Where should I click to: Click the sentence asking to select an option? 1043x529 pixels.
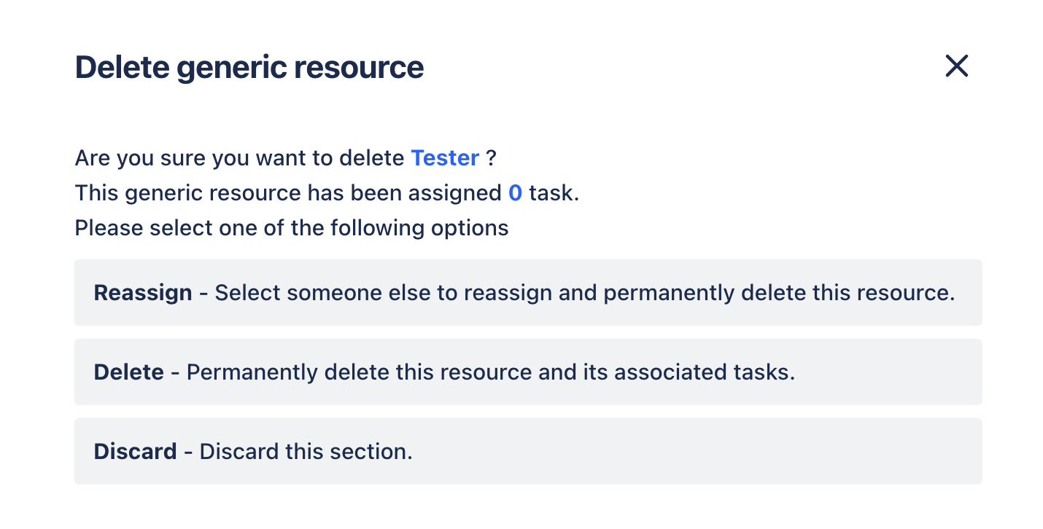(290, 227)
